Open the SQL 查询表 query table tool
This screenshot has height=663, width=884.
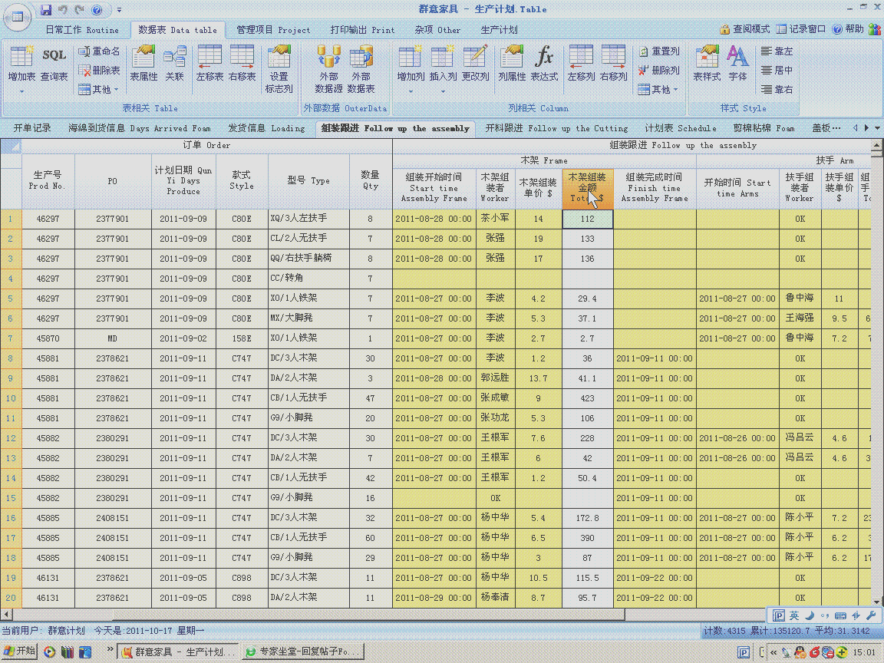54,63
